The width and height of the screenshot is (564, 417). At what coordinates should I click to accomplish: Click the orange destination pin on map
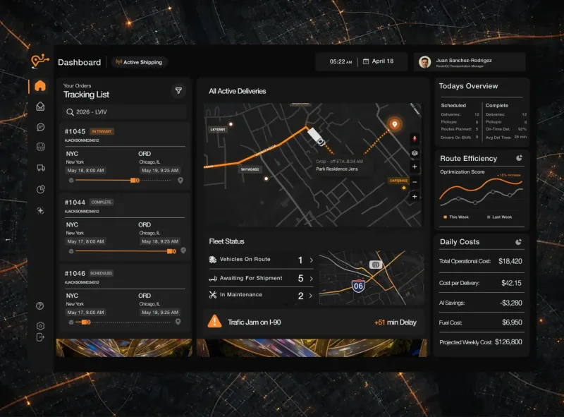(395, 124)
